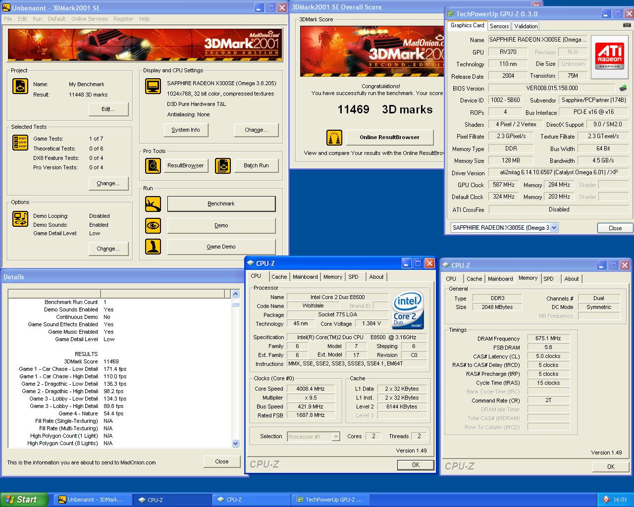Viewport: 634px width, 507px height.
Task: Click the GPU-Z Name field
Action: (x=538, y=40)
